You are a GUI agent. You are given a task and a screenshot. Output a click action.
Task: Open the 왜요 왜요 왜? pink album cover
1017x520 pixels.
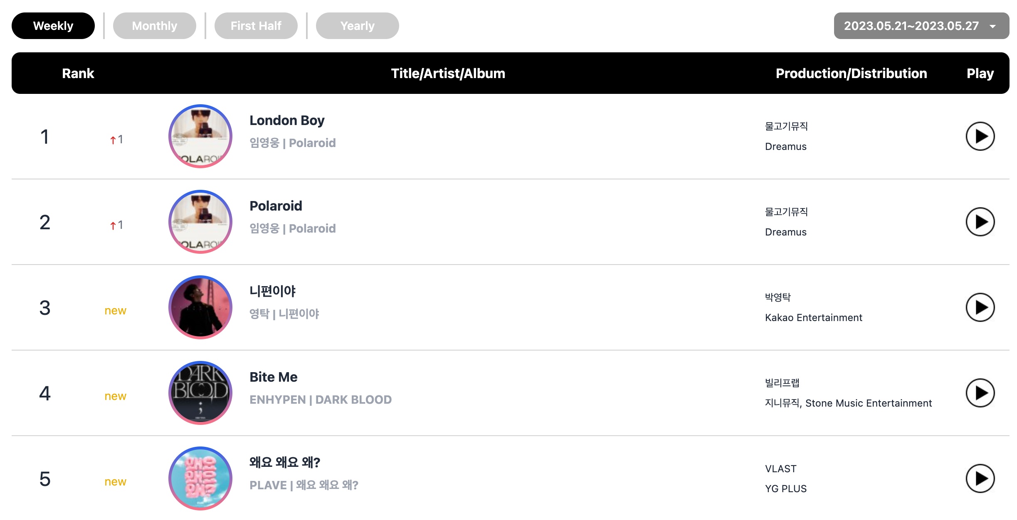tap(200, 478)
